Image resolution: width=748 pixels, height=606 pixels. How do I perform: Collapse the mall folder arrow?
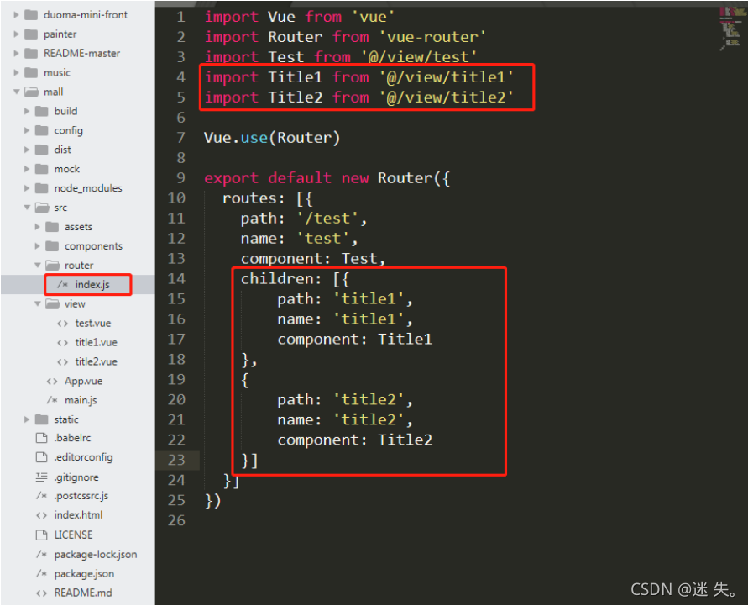point(16,92)
